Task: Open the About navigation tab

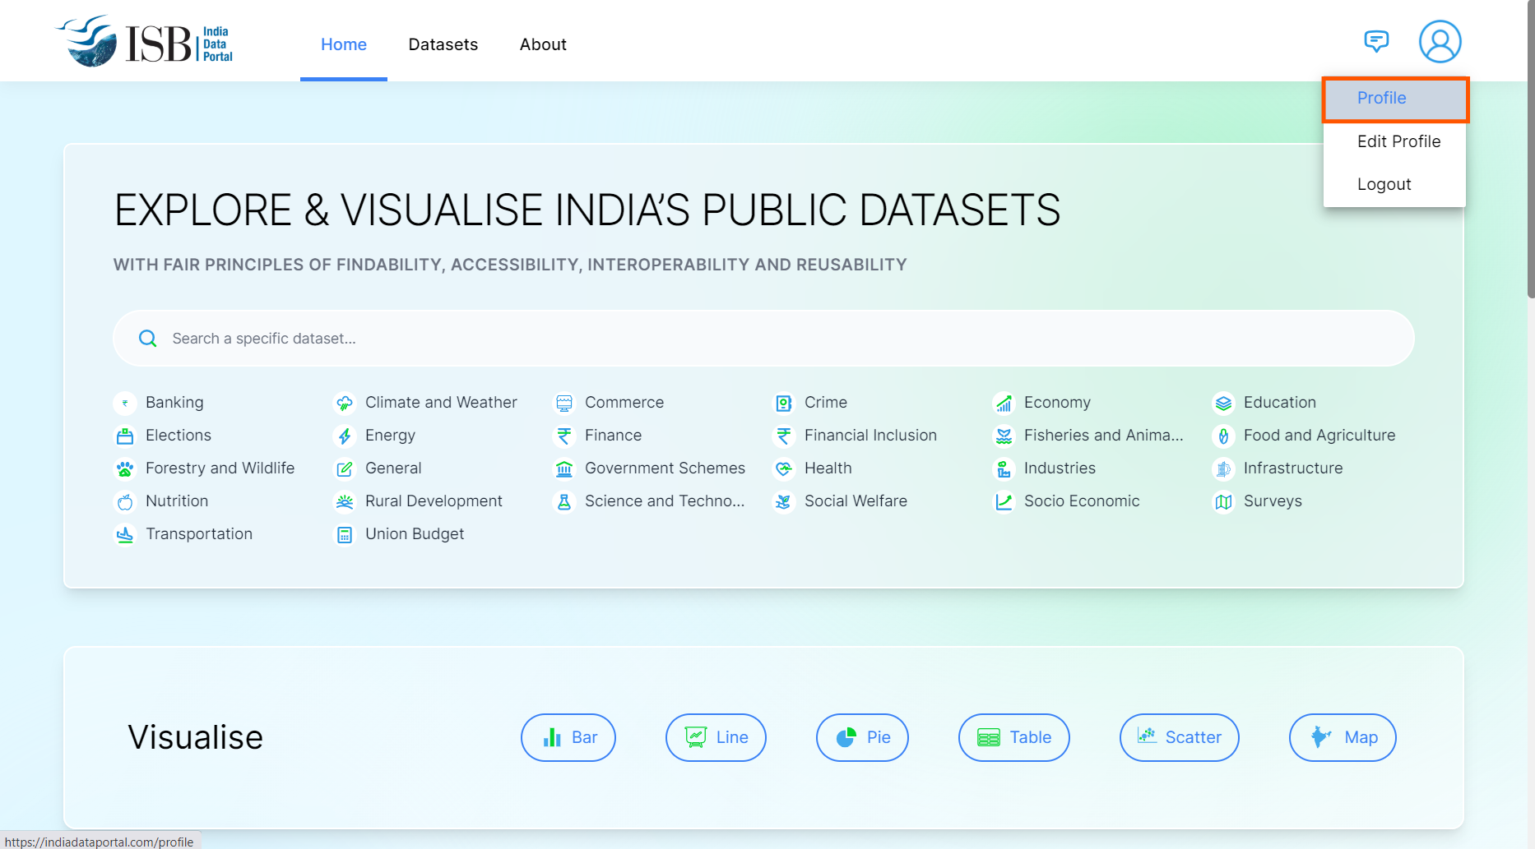Action: click(x=543, y=44)
